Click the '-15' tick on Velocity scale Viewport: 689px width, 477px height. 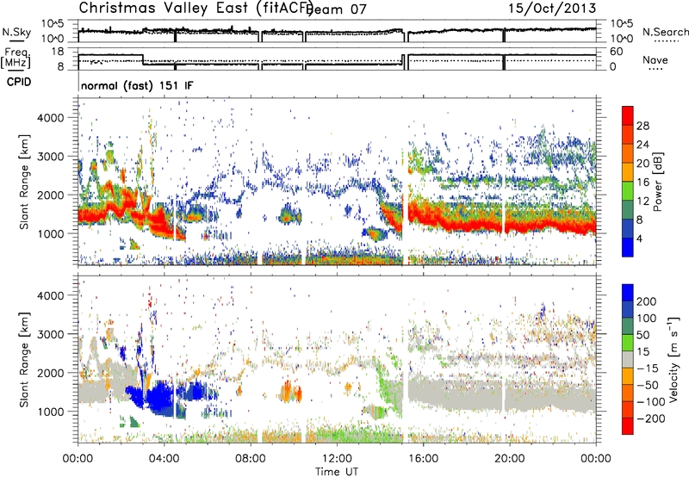(x=648, y=368)
